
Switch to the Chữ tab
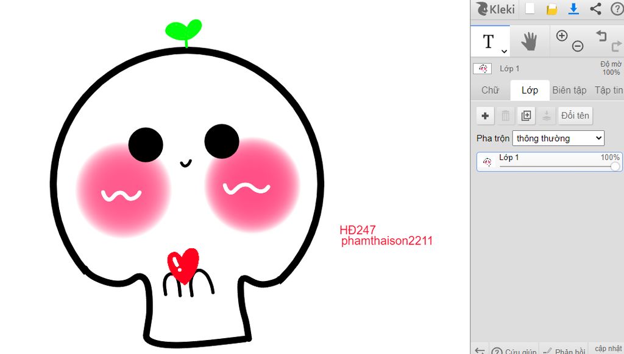pos(491,90)
